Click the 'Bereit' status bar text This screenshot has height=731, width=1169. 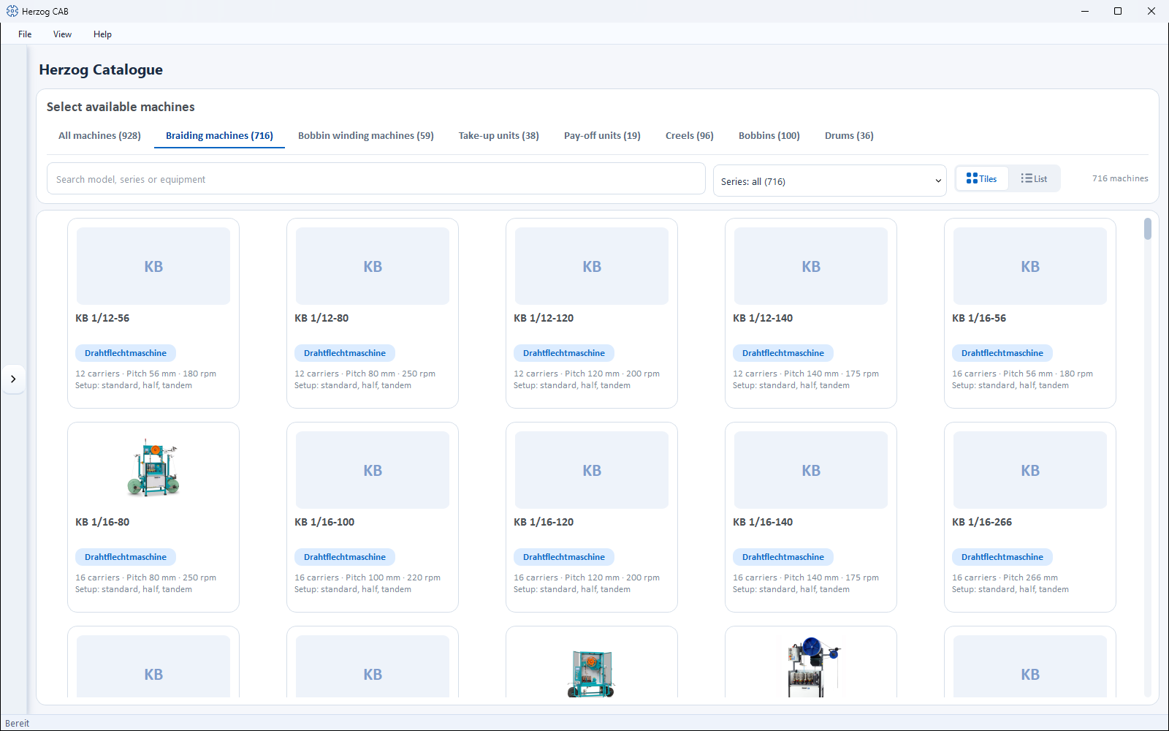[18, 724]
